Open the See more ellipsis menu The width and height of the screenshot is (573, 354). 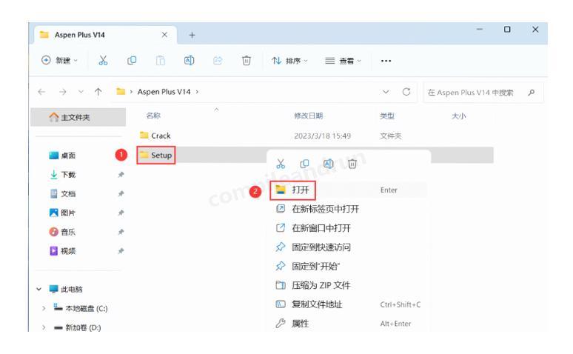[386, 61]
